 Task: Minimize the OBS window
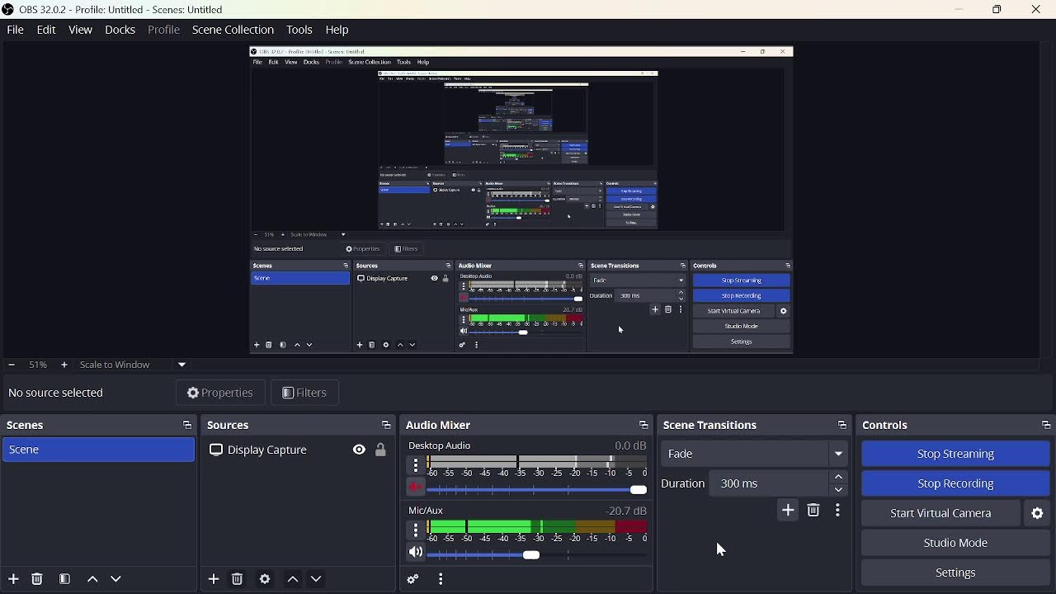click(959, 10)
